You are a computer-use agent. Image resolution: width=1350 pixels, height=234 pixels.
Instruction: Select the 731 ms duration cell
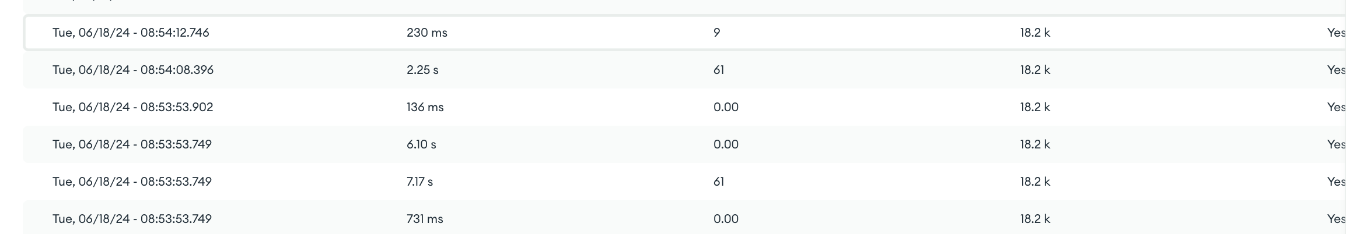[x=425, y=219]
